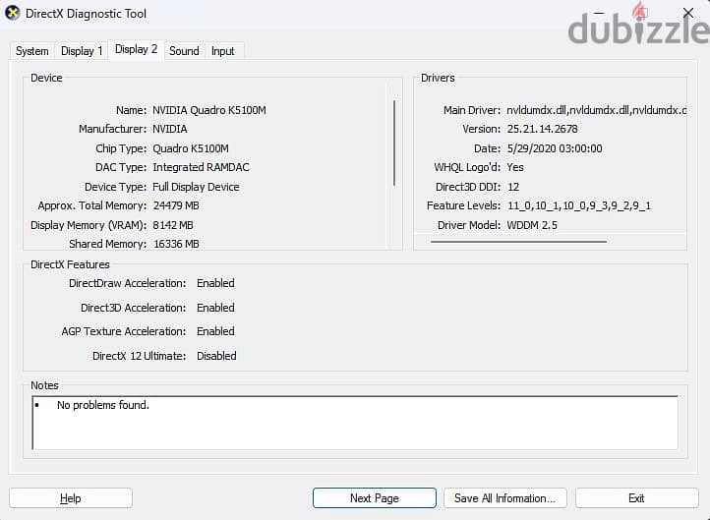Click DAC Type value Integrated RAMDAC
Viewport: 710px width, 520px height.
coord(201,167)
